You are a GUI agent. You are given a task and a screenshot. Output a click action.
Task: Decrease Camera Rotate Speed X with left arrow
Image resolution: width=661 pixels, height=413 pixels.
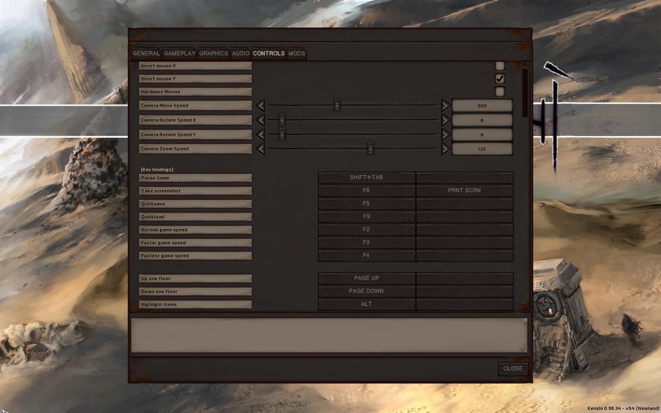click(x=260, y=120)
